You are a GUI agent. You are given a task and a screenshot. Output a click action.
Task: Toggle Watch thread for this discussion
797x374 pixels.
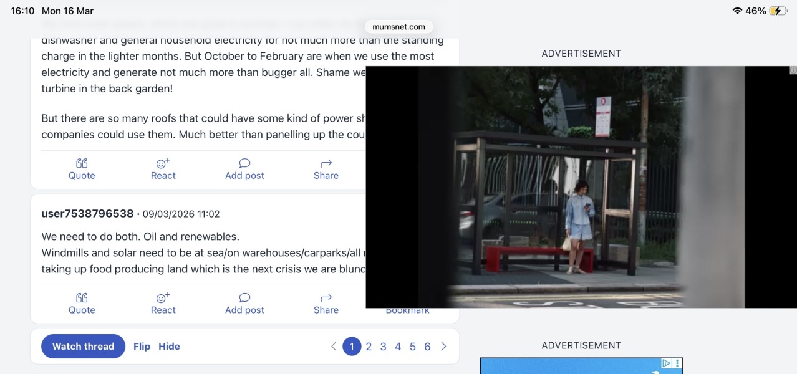point(83,346)
